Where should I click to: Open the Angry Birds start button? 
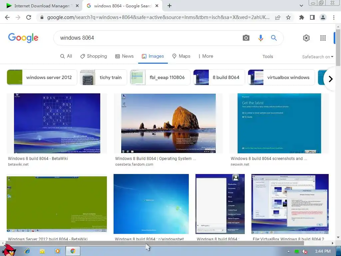9,250
